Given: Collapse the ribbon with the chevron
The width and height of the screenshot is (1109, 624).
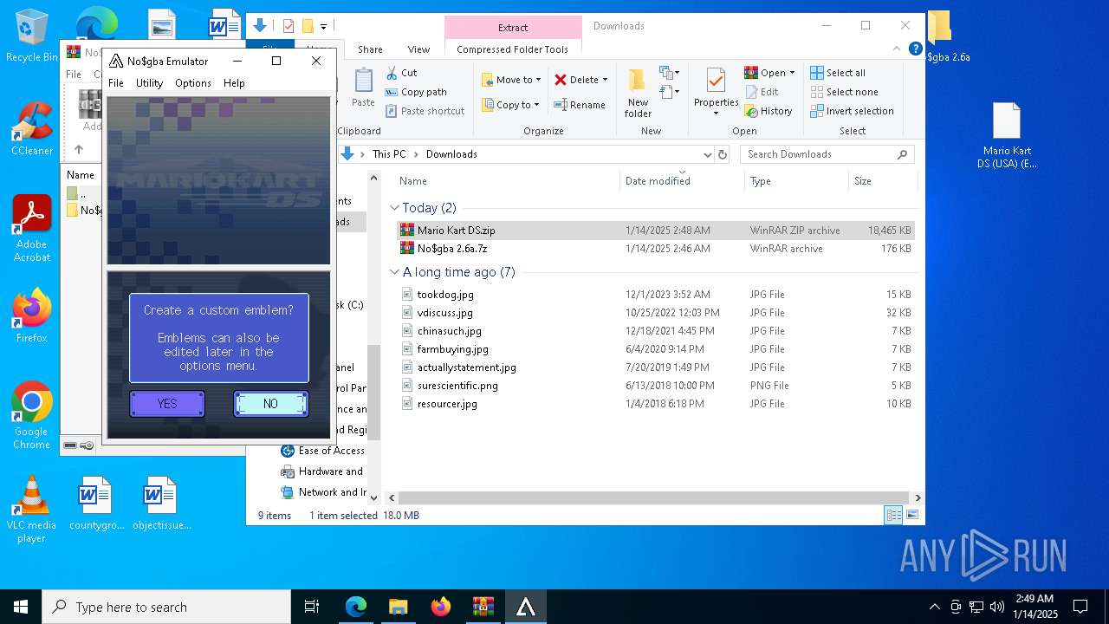Looking at the screenshot, I should (x=898, y=49).
